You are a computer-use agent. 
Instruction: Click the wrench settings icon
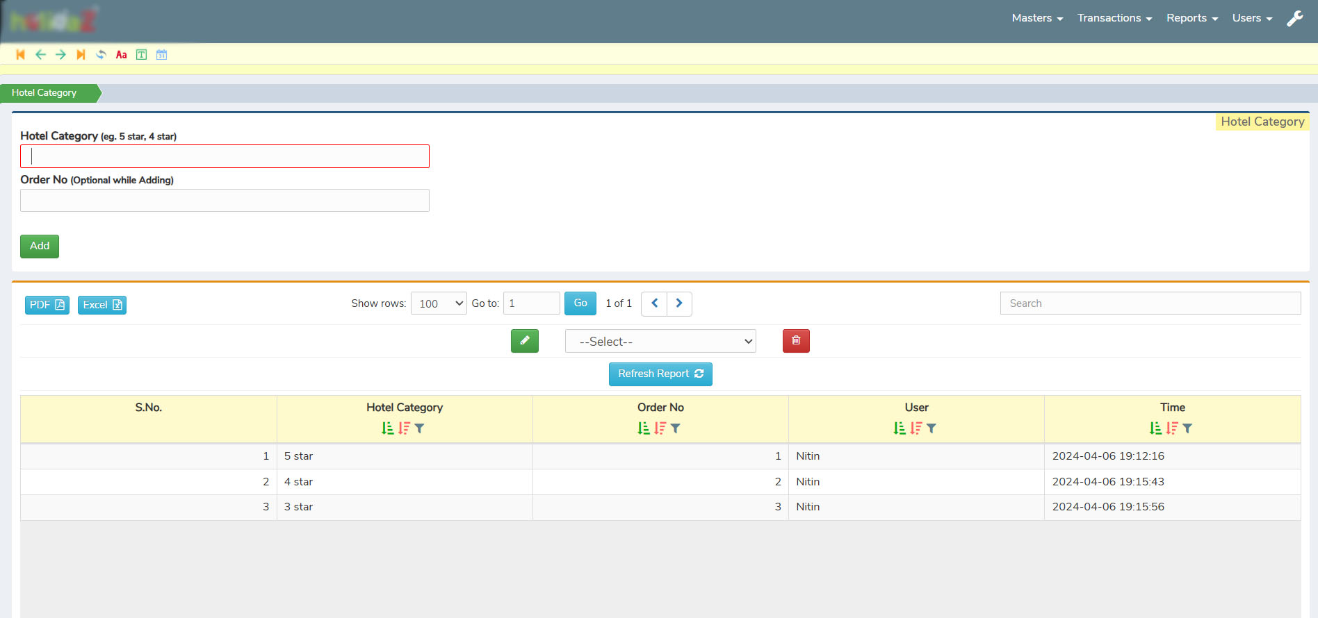pos(1294,19)
